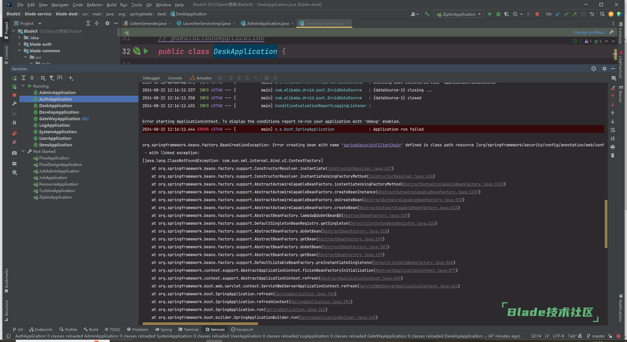Select DeskApplication in Services tree
This screenshot has height=342, width=627.
point(56,106)
